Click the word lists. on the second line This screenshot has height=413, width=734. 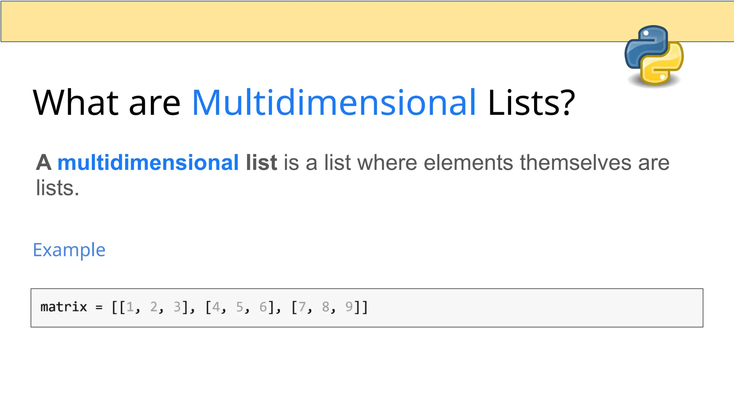57,187
